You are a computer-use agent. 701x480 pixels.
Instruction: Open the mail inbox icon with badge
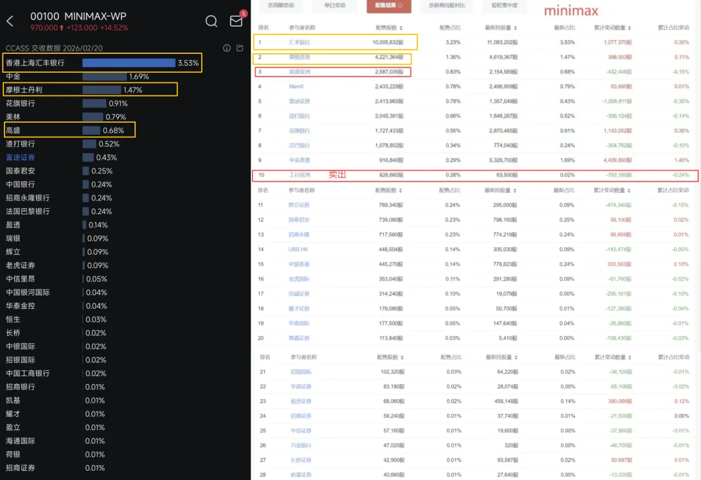(236, 21)
